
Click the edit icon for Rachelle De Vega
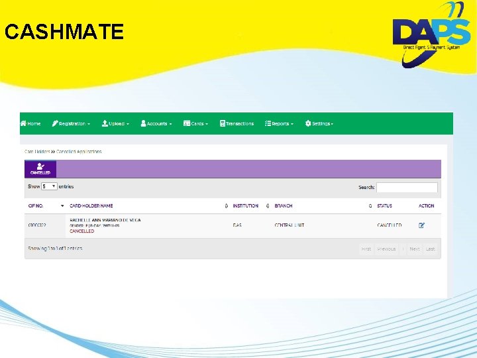point(421,225)
